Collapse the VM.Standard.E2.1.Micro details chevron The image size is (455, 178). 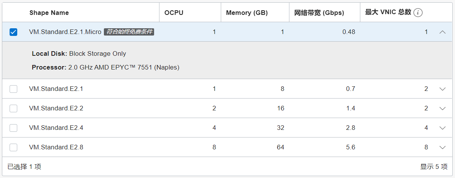pyautogui.click(x=442, y=32)
